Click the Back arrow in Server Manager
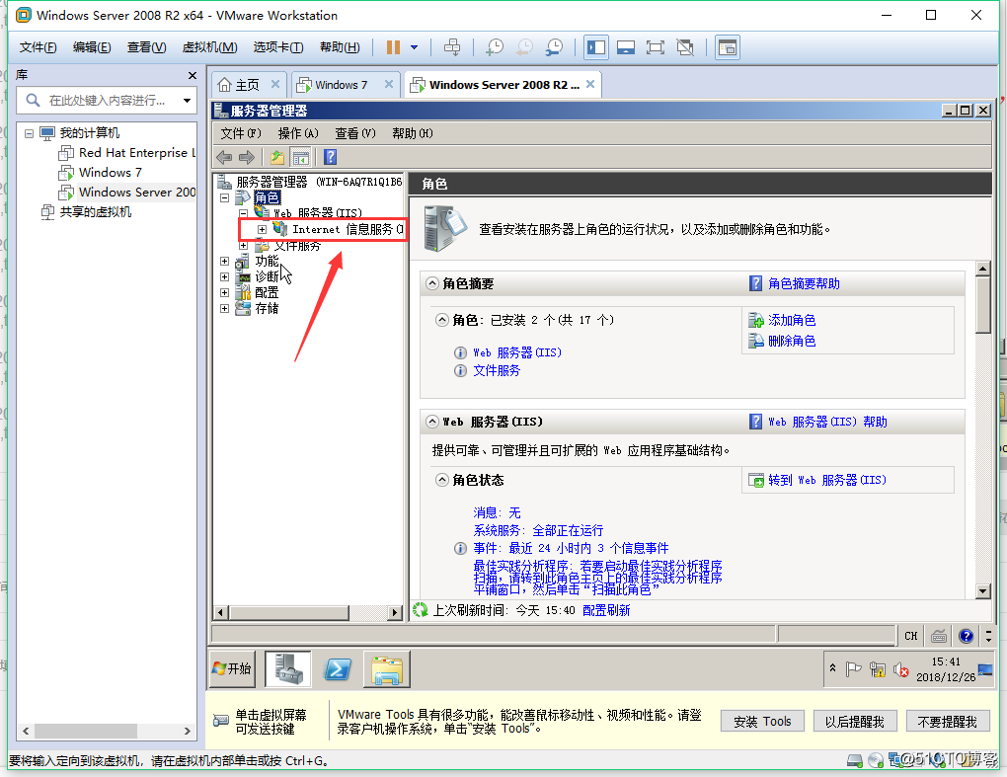1007x777 pixels. pyautogui.click(x=224, y=157)
